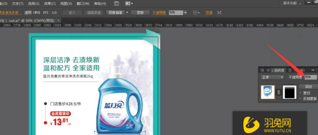
Task: Select the detergent bottle artwork thumbnail
Action: 268,92
